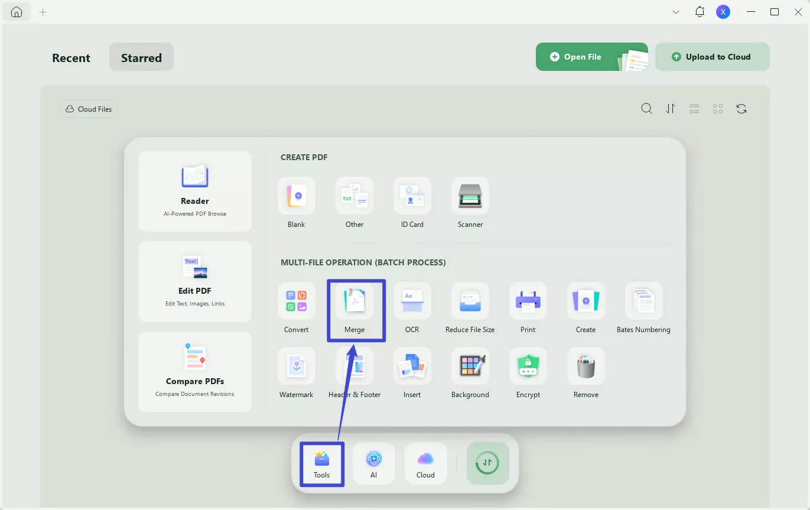
Task: Click the Upload to Cloud button
Action: 713,57
